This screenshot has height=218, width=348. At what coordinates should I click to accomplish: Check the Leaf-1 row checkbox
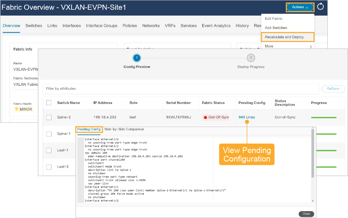tap(49, 150)
